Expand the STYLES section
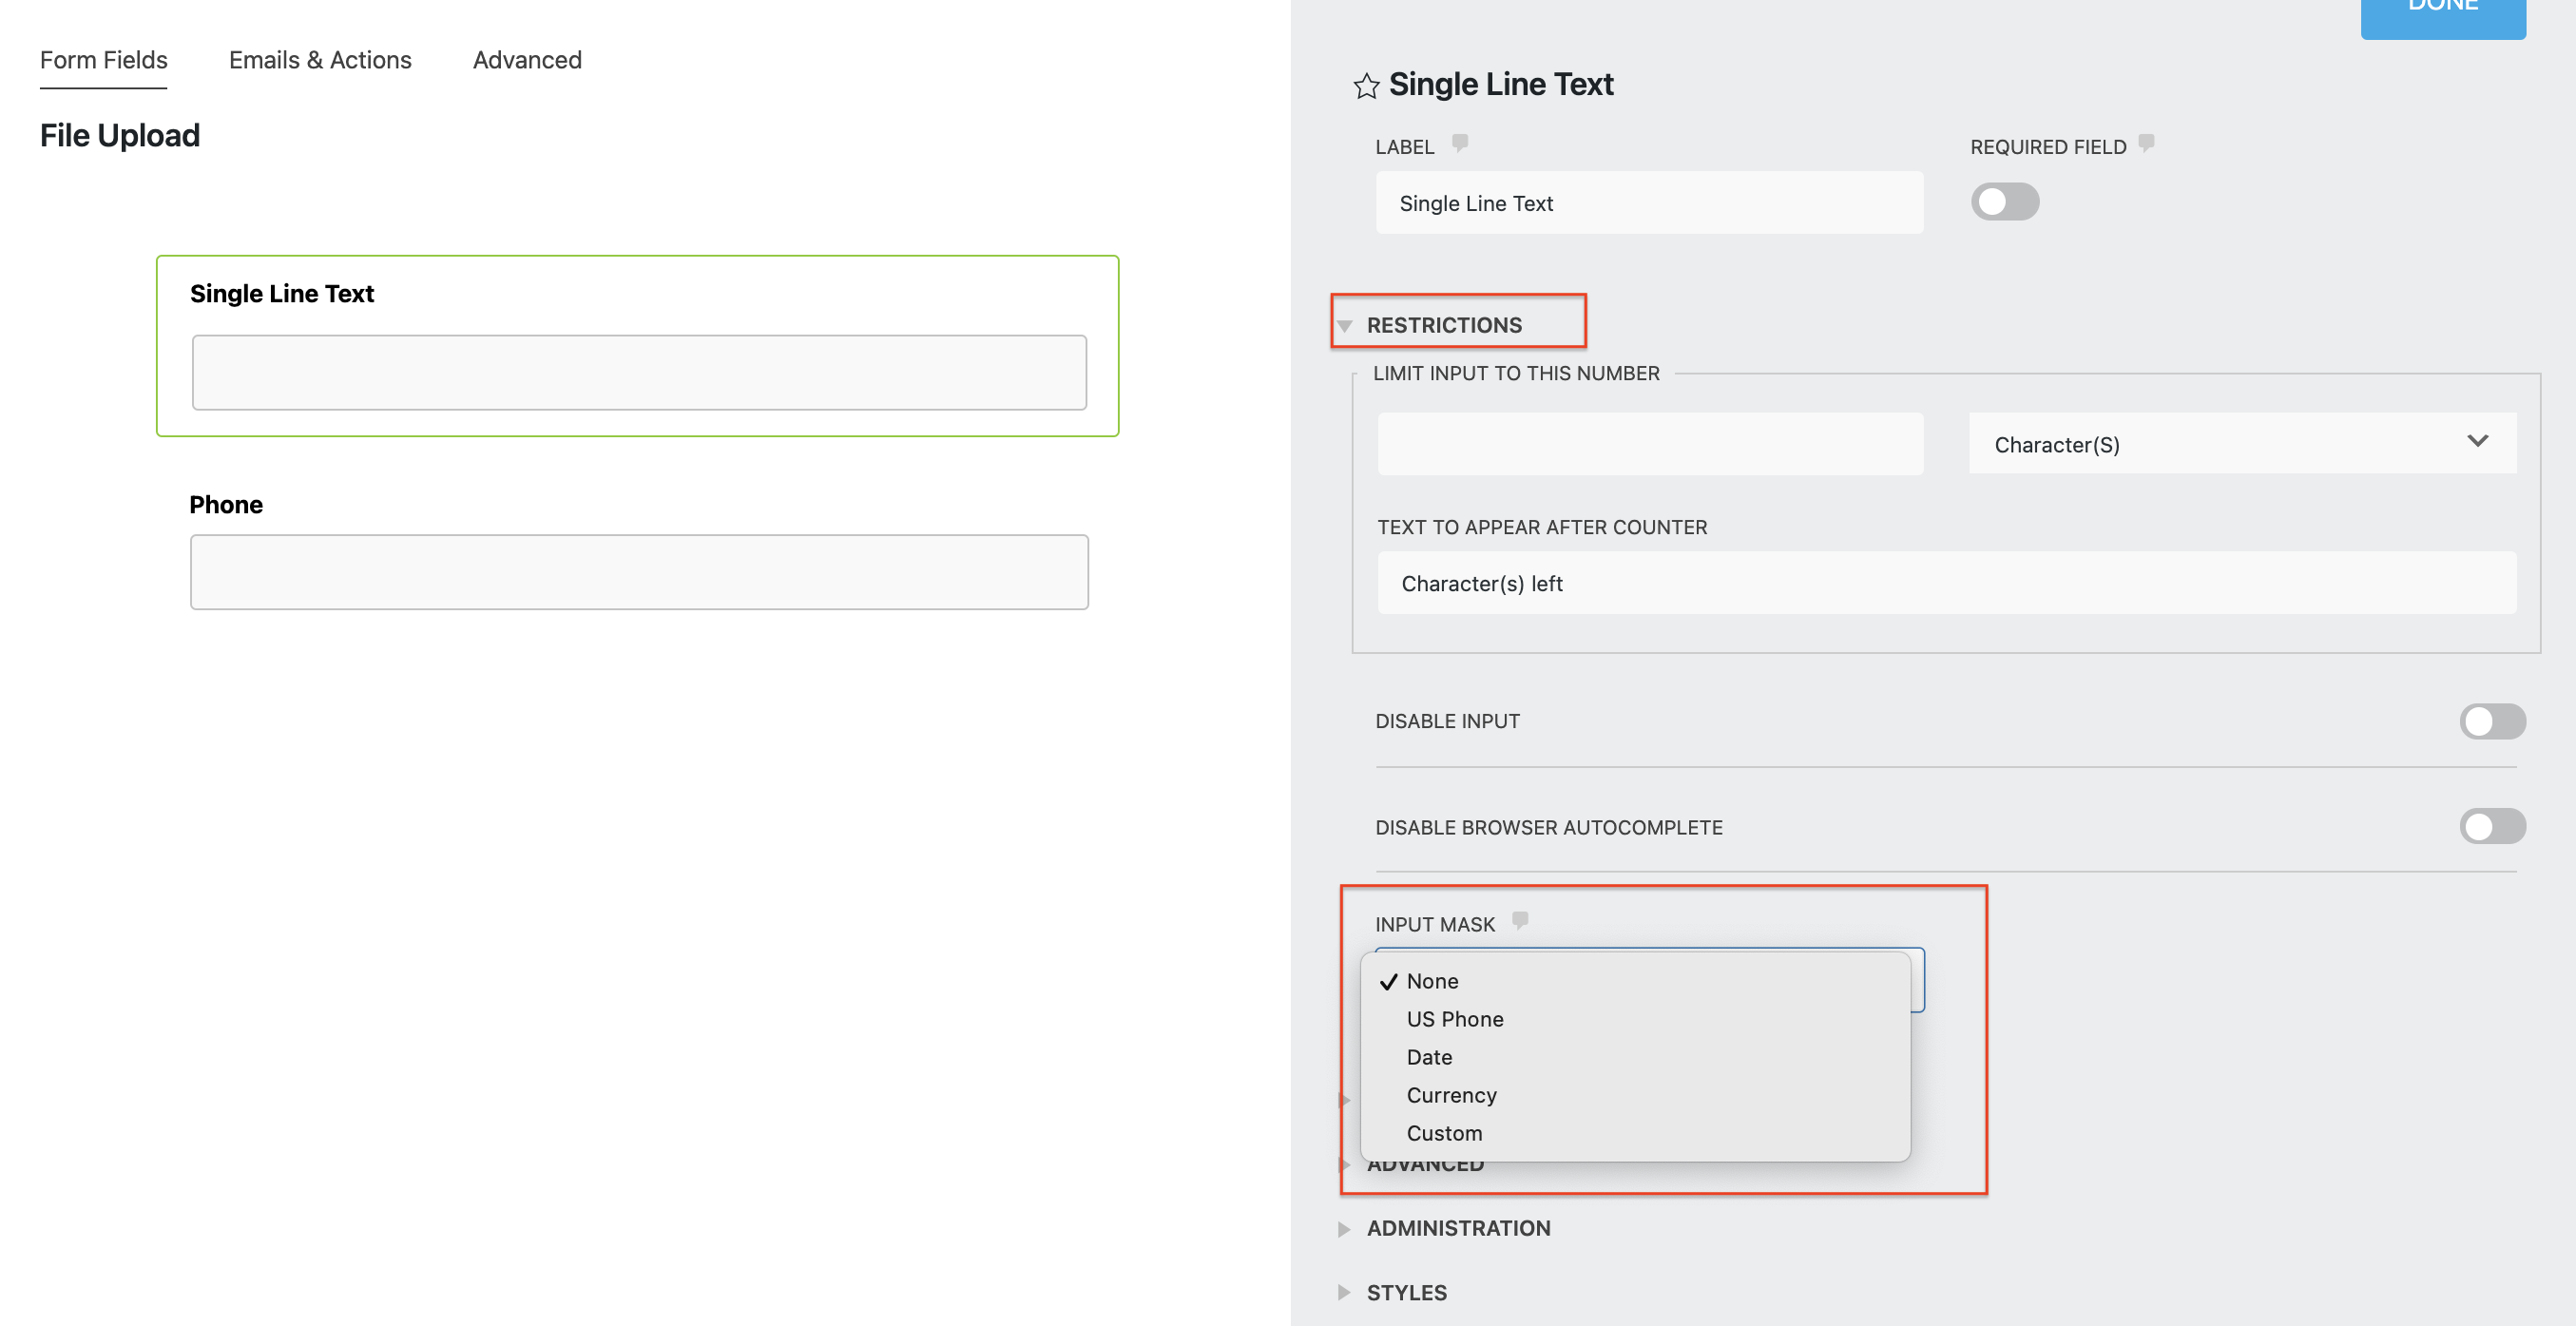Image resolution: width=2576 pixels, height=1326 pixels. click(x=1405, y=1292)
